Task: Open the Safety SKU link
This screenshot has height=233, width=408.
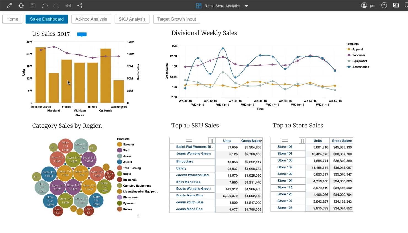Action: 181,168
